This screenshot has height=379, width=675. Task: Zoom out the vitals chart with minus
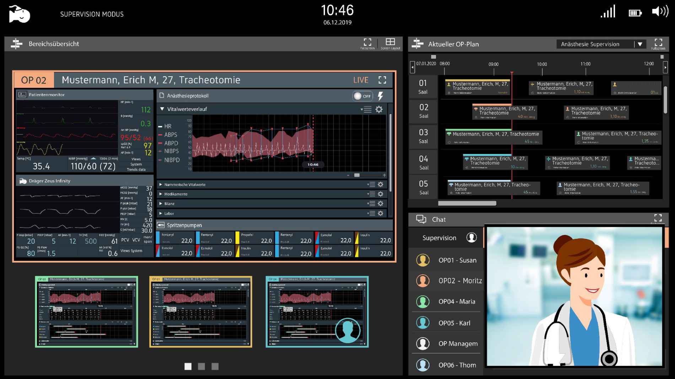click(348, 175)
